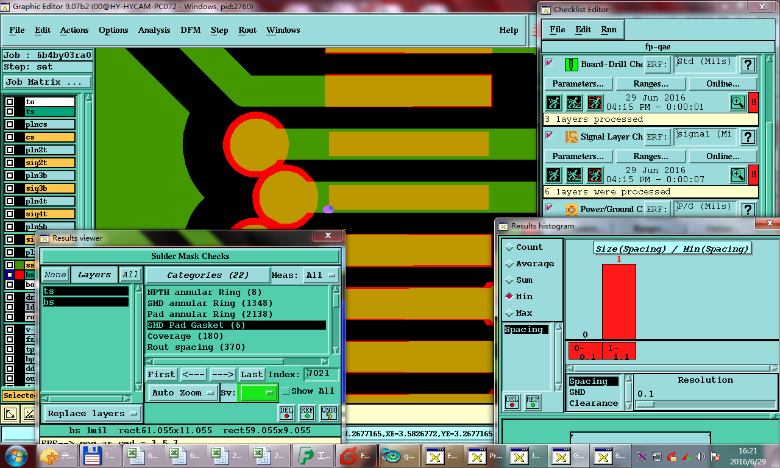Image resolution: width=780 pixels, height=468 pixels.
Task: Select Sum radio option in histogram
Action: tap(509, 280)
